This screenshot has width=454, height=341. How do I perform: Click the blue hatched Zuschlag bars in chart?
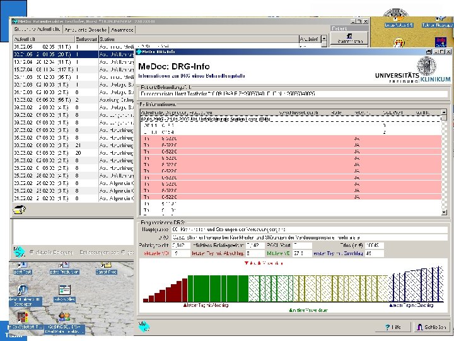point(417,285)
